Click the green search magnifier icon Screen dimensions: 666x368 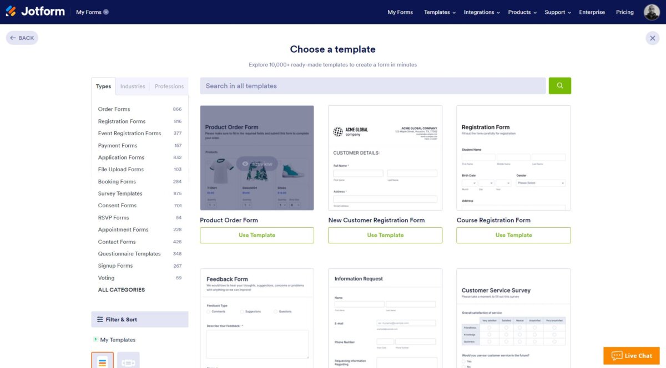coord(559,86)
